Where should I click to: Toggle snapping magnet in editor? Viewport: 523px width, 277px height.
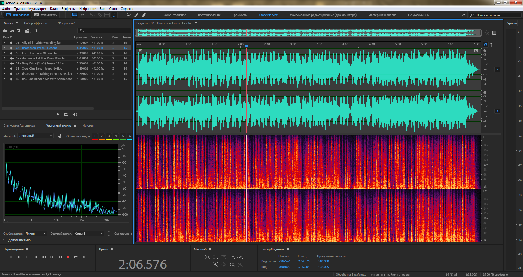coord(486,44)
